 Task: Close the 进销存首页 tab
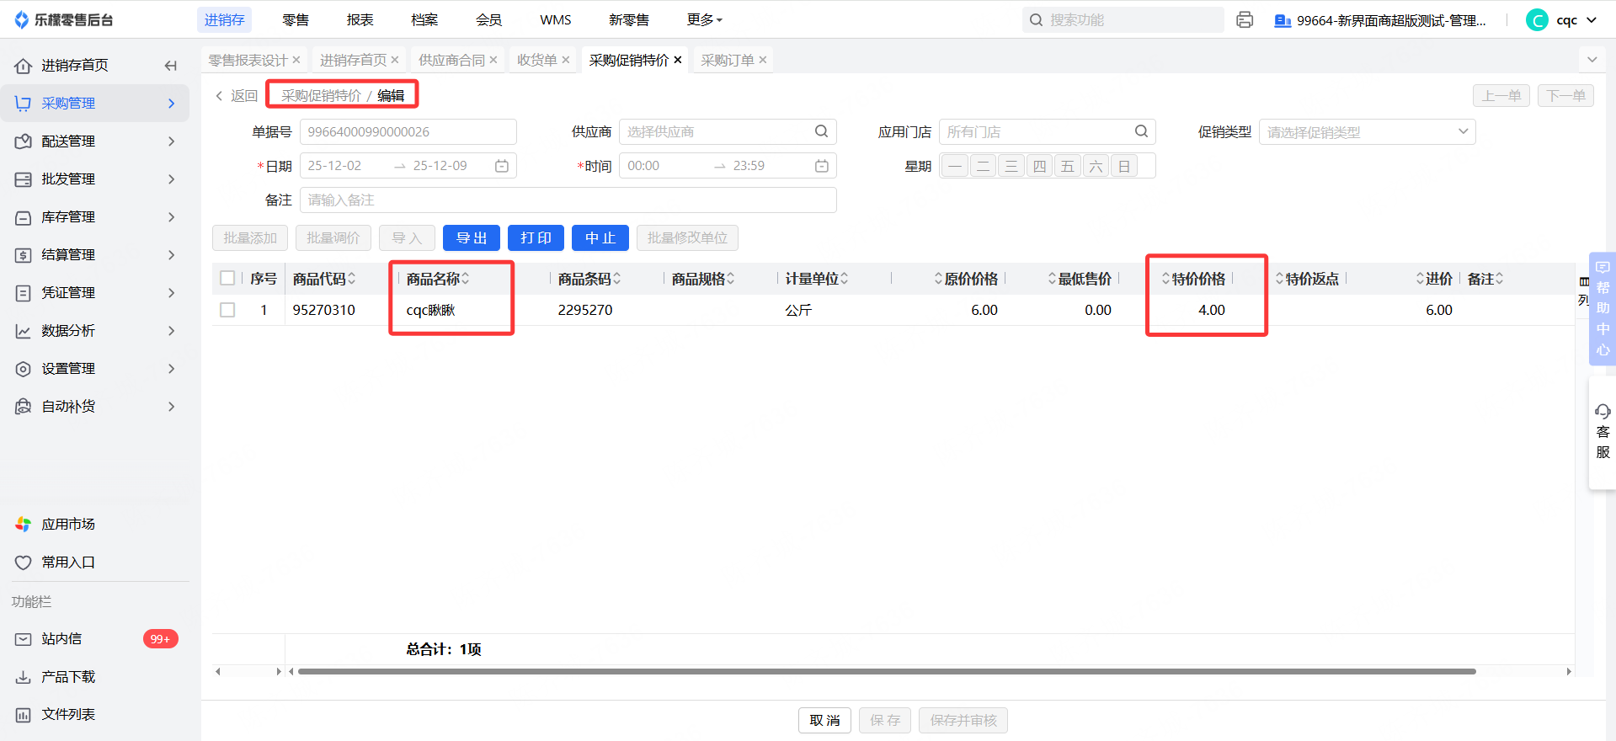(395, 60)
